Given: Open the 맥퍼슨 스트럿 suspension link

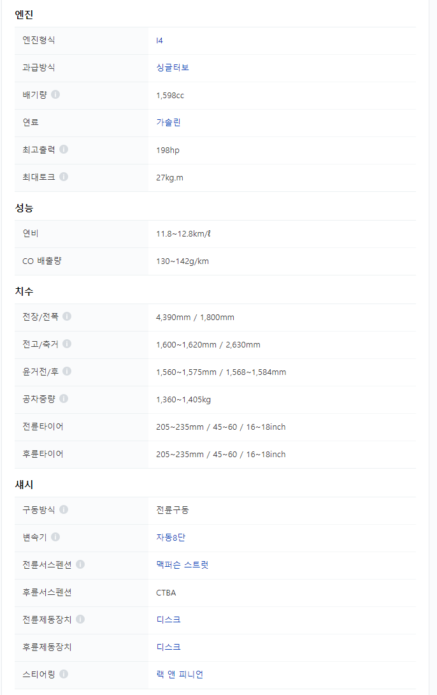Looking at the screenshot, I should point(182,565).
